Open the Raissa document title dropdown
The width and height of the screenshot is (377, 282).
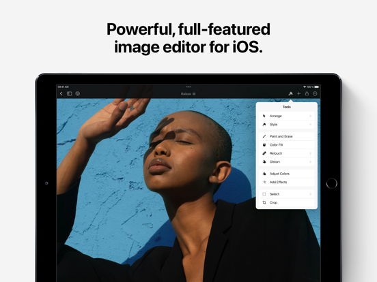[188, 94]
